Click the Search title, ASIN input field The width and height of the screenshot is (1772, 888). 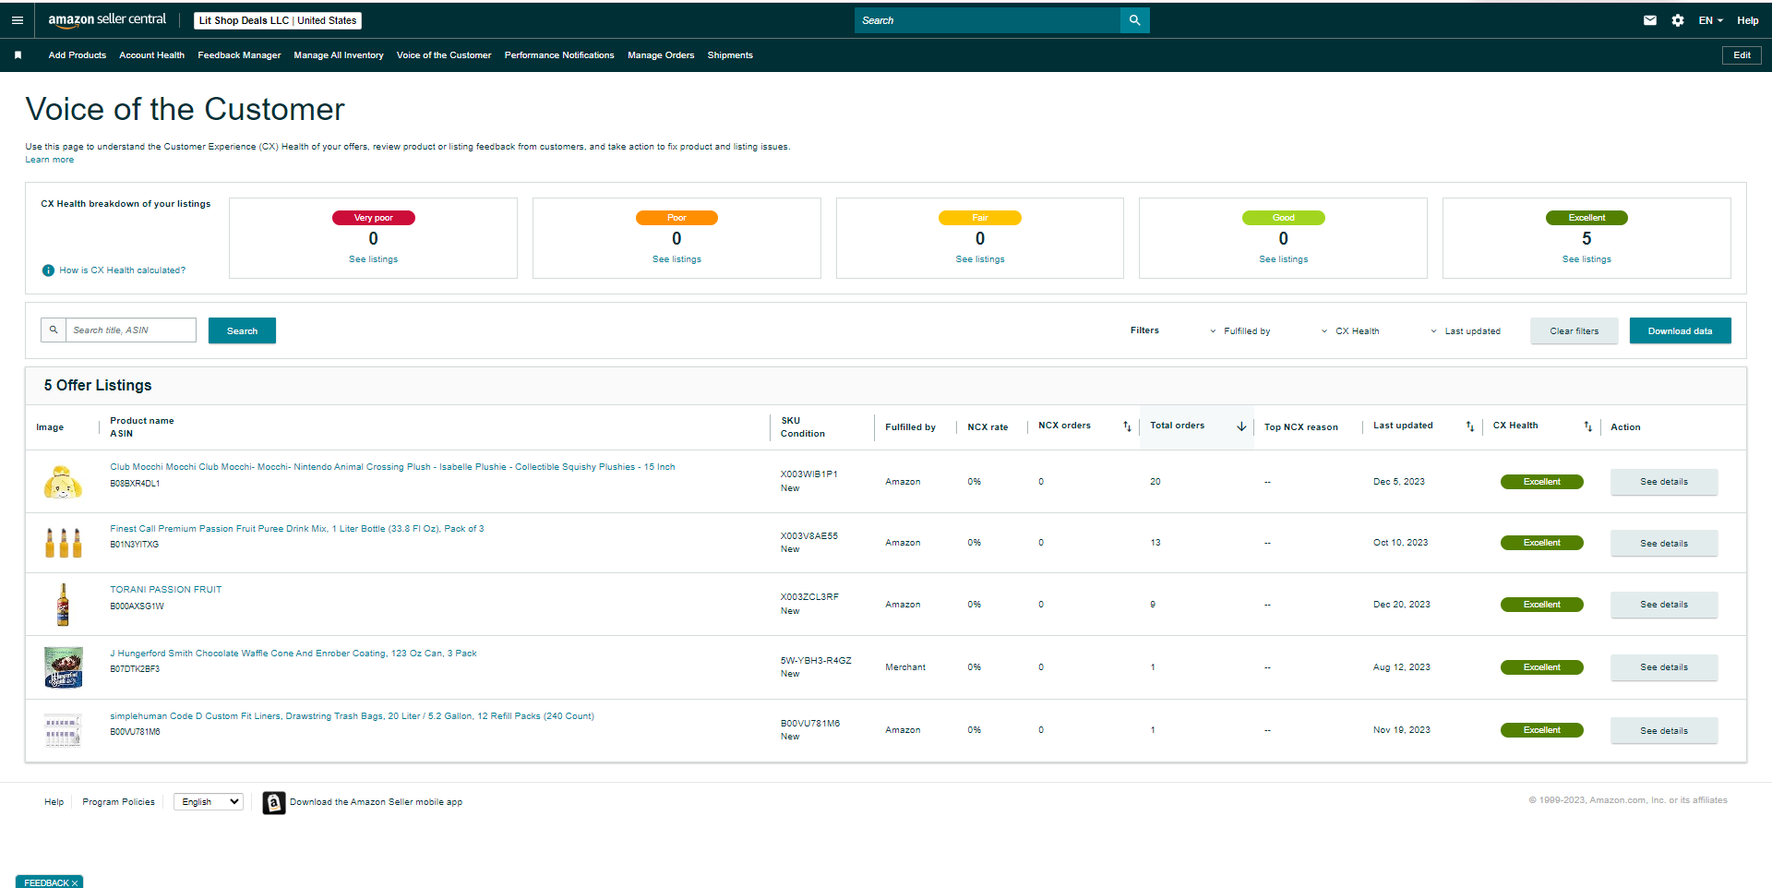pos(131,330)
